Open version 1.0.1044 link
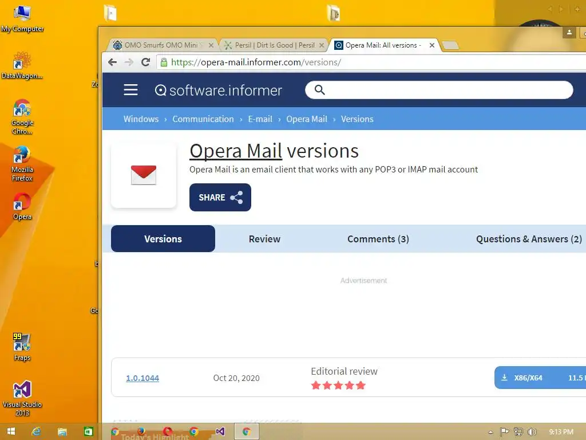This screenshot has height=440, width=586. pos(142,378)
